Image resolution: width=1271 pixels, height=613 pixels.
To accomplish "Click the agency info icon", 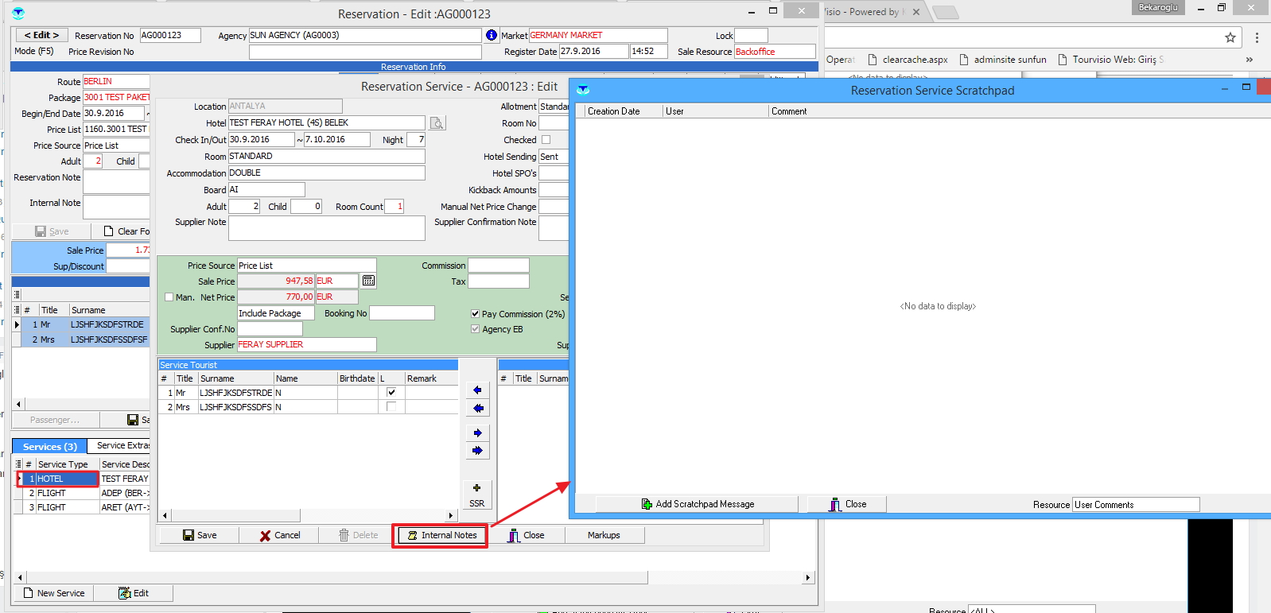I will coord(492,35).
